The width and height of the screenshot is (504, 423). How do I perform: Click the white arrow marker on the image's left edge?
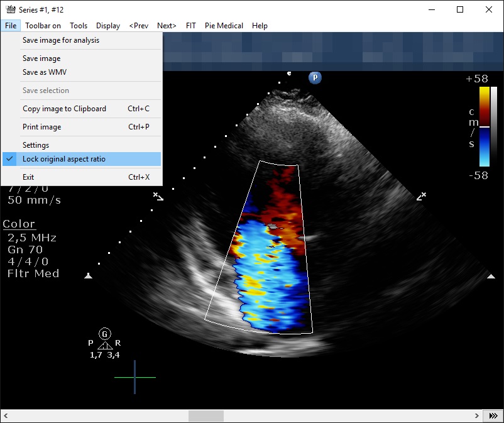click(89, 275)
